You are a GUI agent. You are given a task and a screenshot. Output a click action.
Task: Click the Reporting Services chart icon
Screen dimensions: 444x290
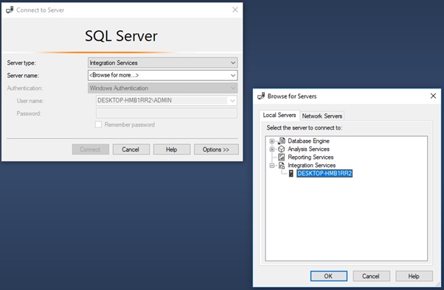pos(282,158)
